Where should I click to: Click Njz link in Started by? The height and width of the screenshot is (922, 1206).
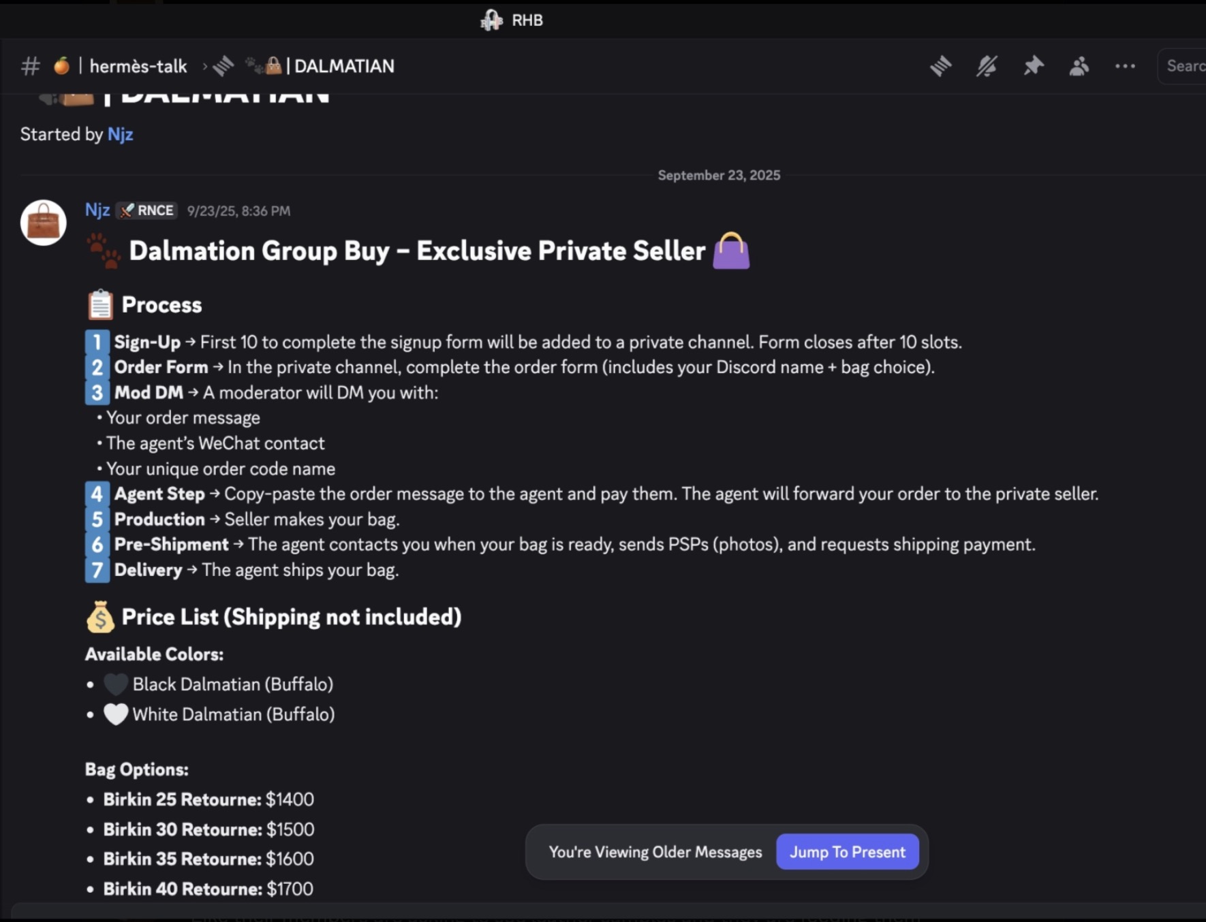(120, 134)
